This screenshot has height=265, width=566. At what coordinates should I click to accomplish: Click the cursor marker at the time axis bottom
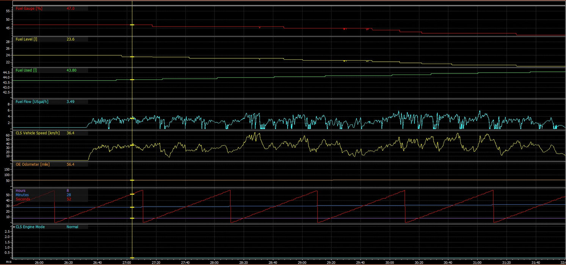click(132, 259)
